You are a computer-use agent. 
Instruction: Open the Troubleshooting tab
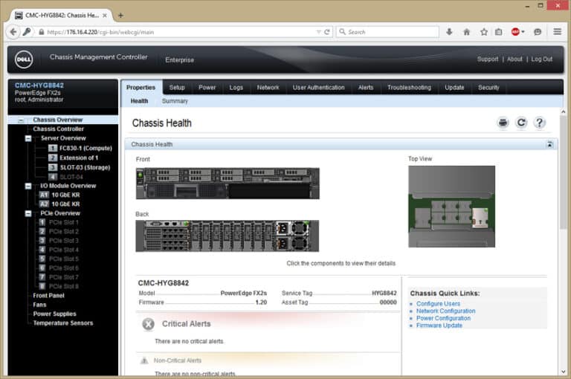coord(409,88)
